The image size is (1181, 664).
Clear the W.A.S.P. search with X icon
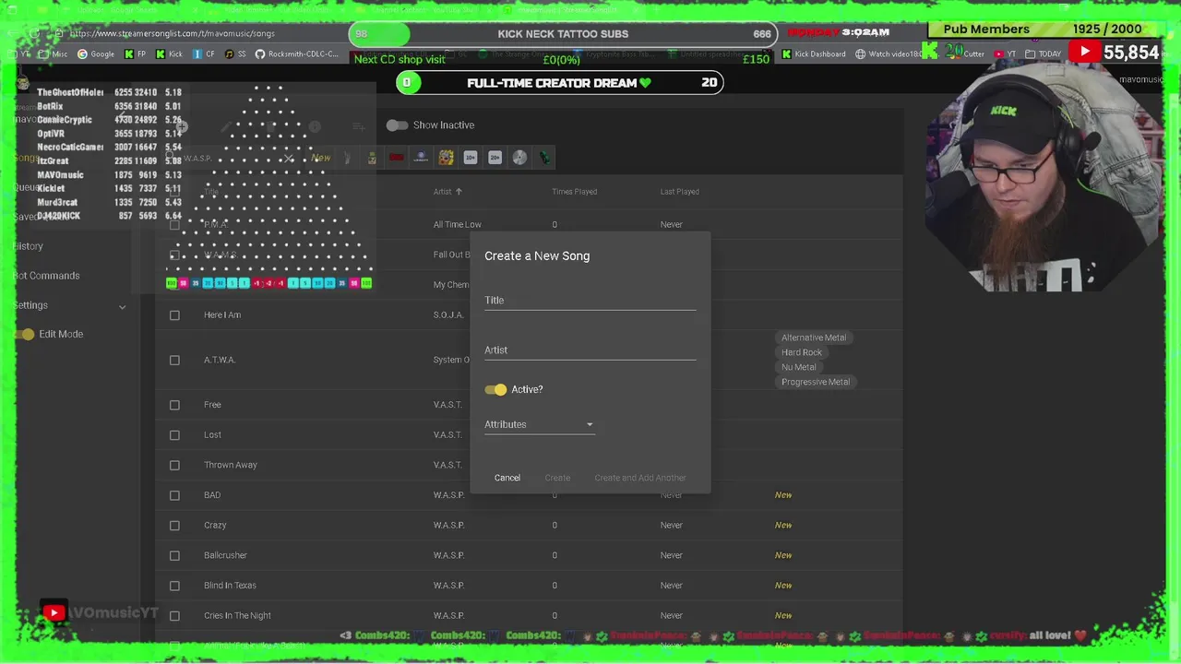tap(288, 158)
